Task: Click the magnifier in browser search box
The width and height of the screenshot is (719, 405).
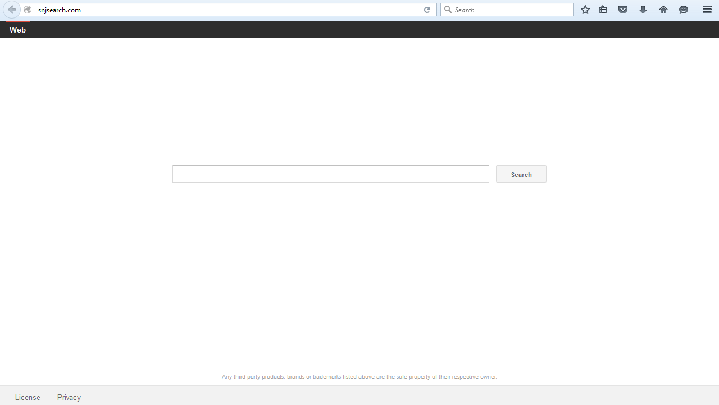Action: pos(448,10)
